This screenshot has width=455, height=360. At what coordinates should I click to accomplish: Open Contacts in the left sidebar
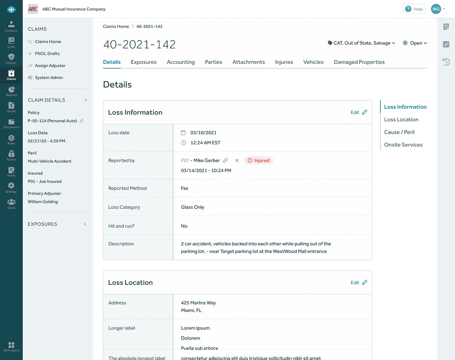11,26
